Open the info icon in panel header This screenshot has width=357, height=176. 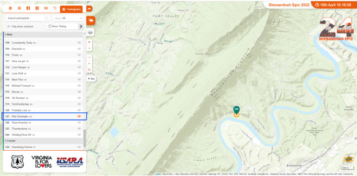click(x=19, y=8)
